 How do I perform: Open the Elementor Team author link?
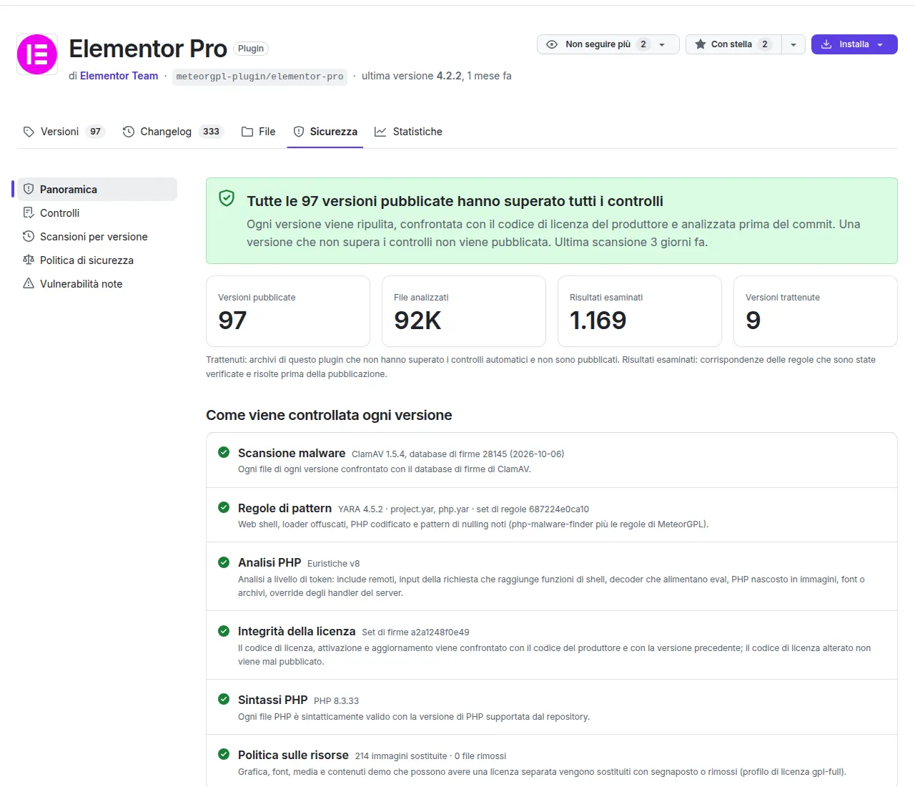(x=119, y=76)
